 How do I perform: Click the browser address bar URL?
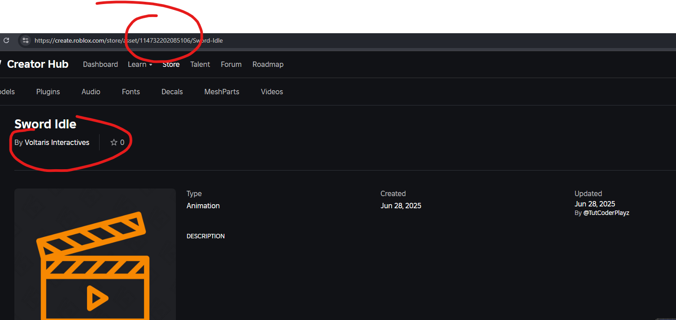point(129,40)
